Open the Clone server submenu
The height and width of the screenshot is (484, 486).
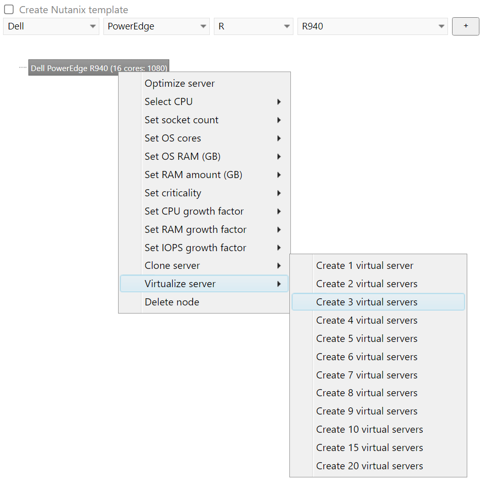[172, 266]
